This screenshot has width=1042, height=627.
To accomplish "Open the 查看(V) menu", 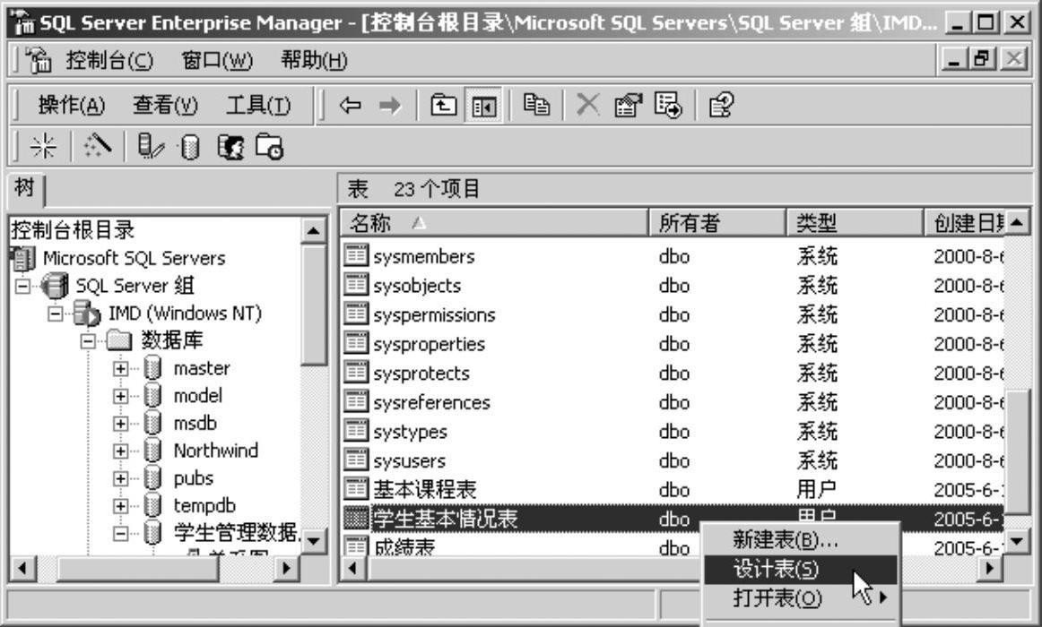I will pyautogui.click(x=166, y=105).
